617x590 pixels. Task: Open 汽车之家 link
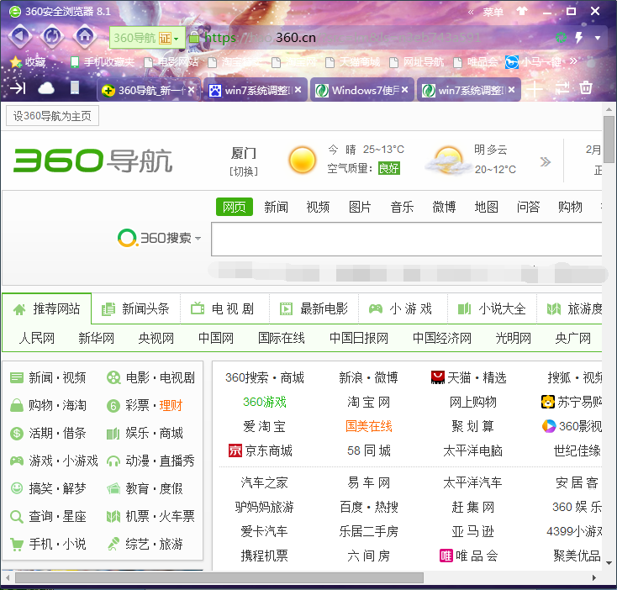tap(265, 482)
